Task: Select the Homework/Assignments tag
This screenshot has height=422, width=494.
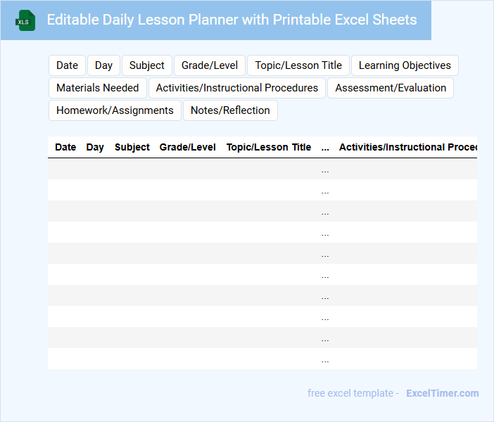Action: point(115,110)
